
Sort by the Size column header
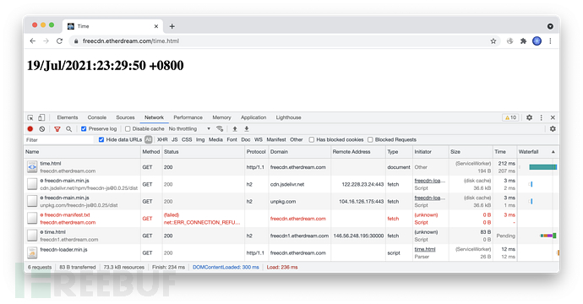[x=471, y=152]
